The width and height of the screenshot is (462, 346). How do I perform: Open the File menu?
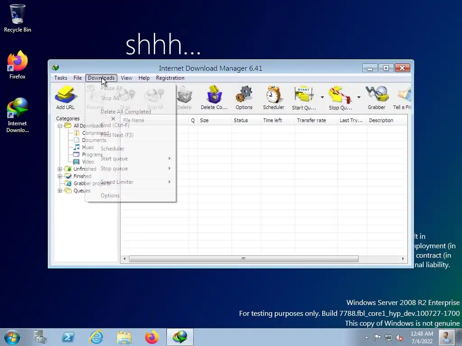point(78,78)
